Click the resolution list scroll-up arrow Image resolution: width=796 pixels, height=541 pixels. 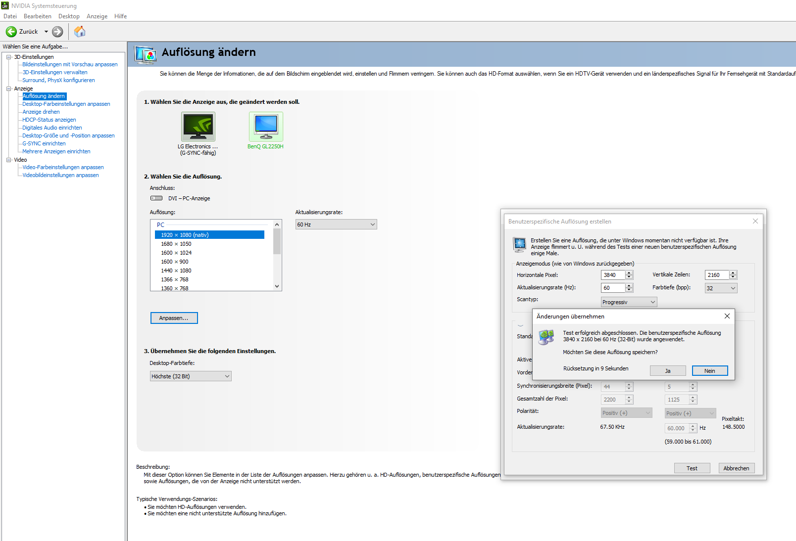click(277, 225)
